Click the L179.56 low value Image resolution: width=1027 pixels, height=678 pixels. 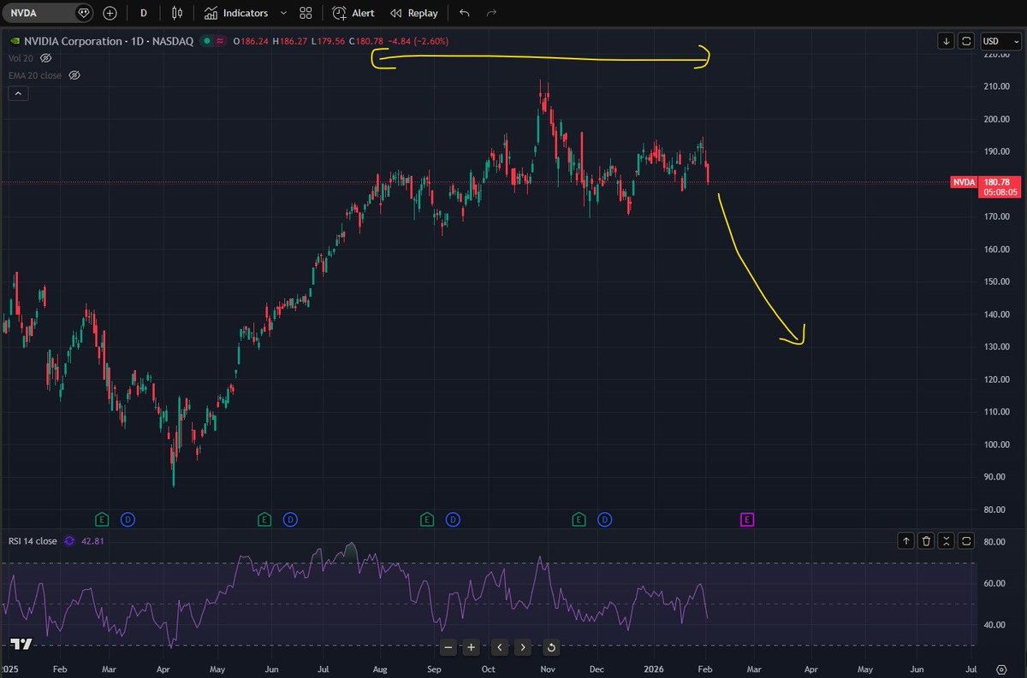pyautogui.click(x=328, y=40)
